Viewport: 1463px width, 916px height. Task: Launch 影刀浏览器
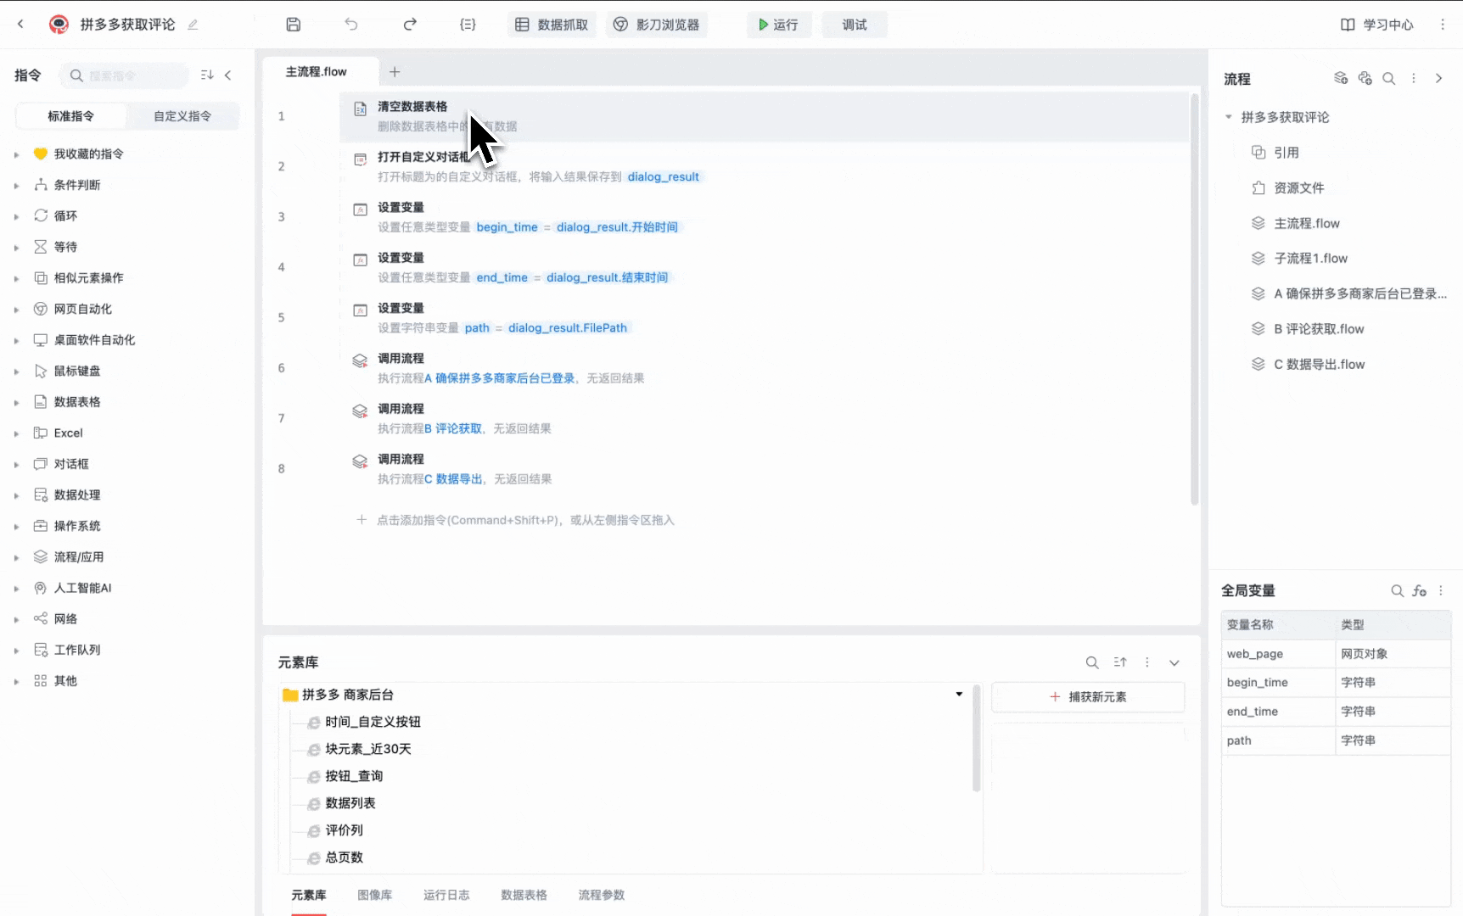656,25
